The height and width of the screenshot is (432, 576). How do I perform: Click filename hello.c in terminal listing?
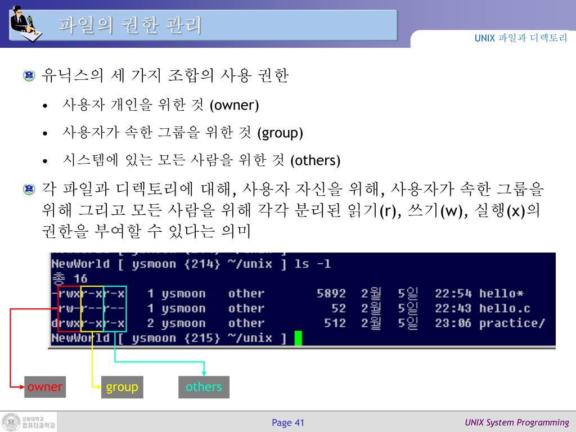(x=505, y=308)
